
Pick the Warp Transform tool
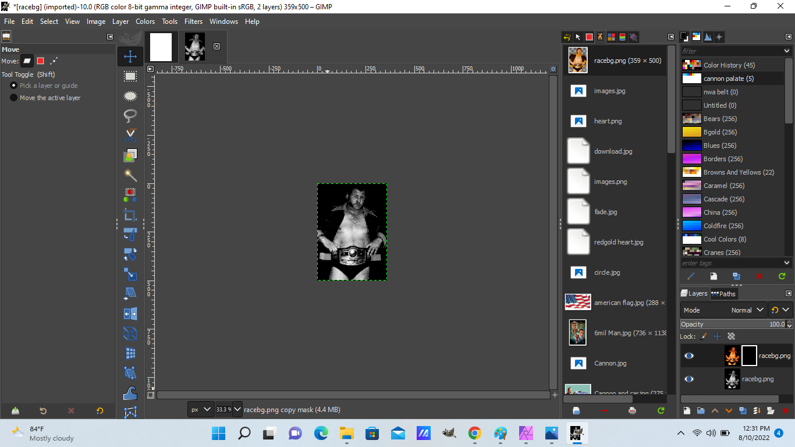(130, 393)
